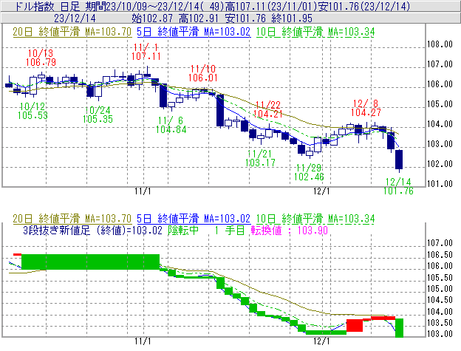Viewport: 461px width, 351px height.
Task: Click the large green block in lower chart
Action: point(90,262)
